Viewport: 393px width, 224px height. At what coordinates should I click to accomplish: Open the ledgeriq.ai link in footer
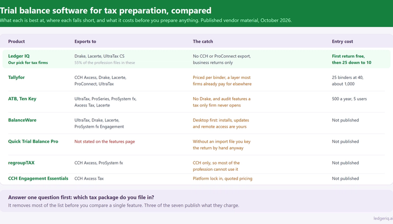[x=383, y=218]
